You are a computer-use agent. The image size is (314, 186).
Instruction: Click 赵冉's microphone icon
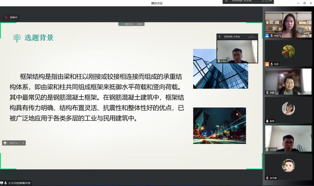pyautogui.click(x=267, y=121)
